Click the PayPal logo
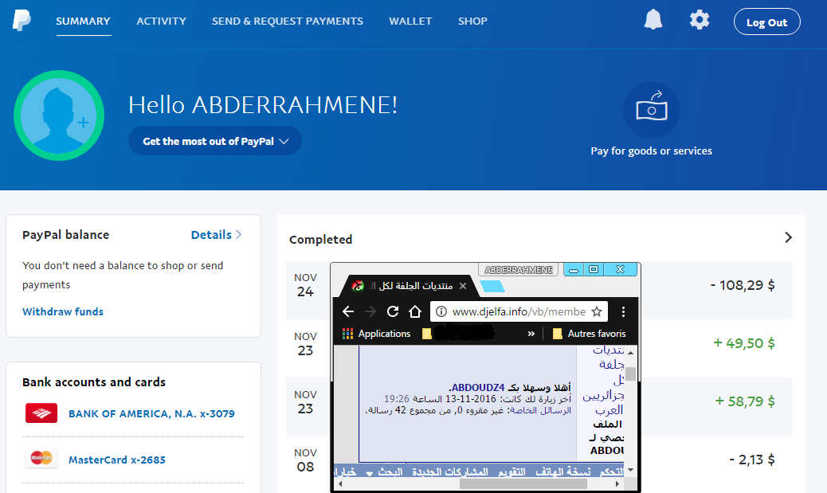The height and width of the screenshot is (493, 827). tap(22, 21)
